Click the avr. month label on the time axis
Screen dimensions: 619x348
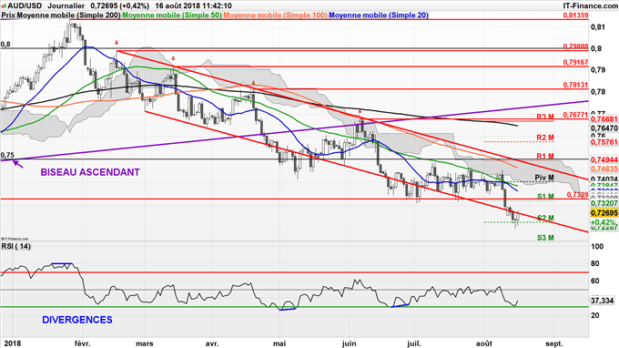pos(212,343)
